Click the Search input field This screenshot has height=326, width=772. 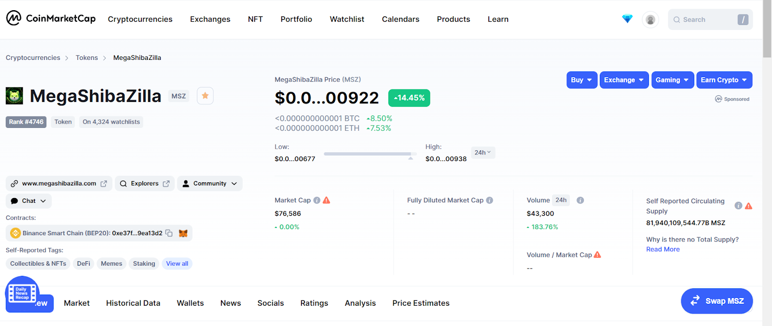coord(710,20)
